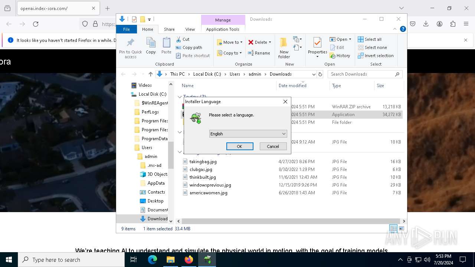
Task: Click Select all in ribbon
Action: tap(370, 39)
